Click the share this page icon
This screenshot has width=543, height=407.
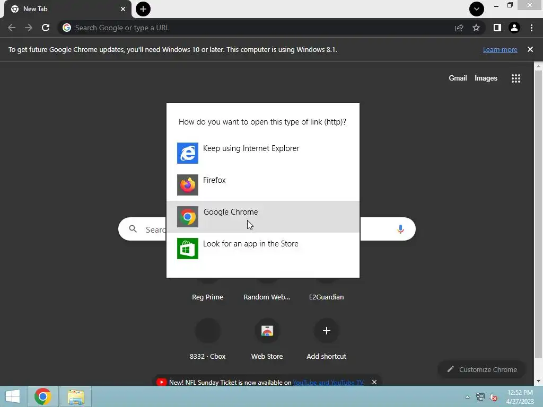click(459, 28)
